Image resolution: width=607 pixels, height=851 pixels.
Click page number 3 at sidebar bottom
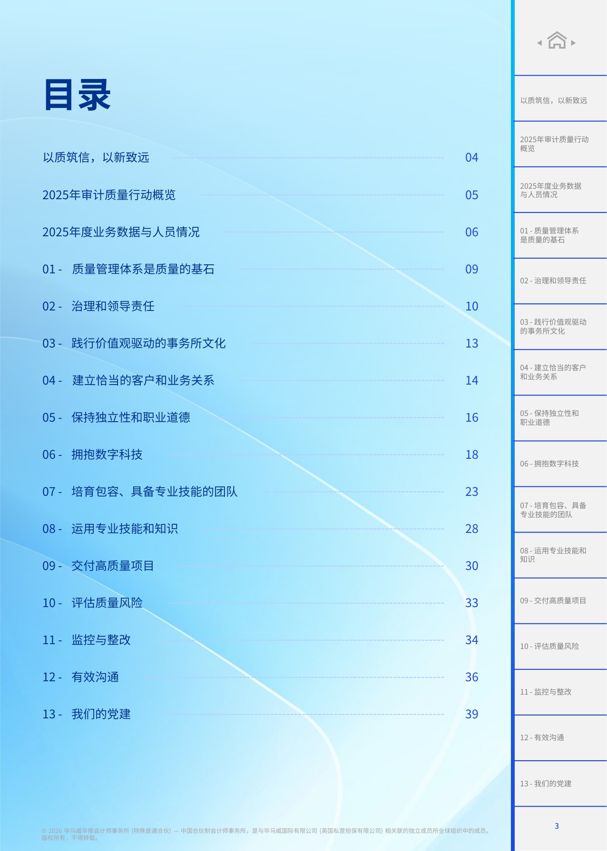(557, 826)
